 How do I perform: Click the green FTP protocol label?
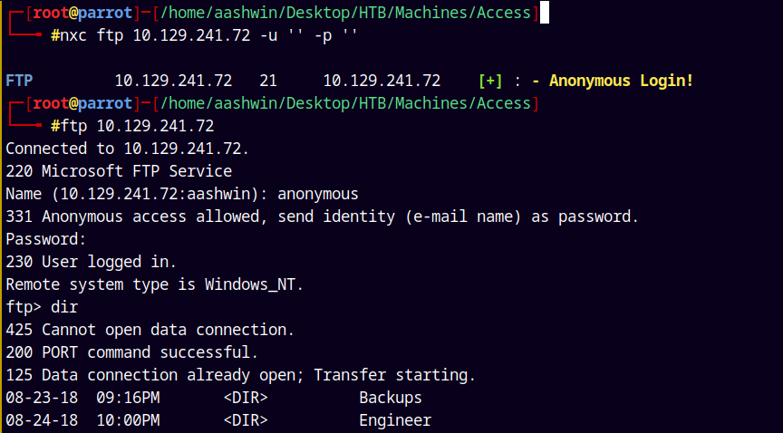click(19, 81)
